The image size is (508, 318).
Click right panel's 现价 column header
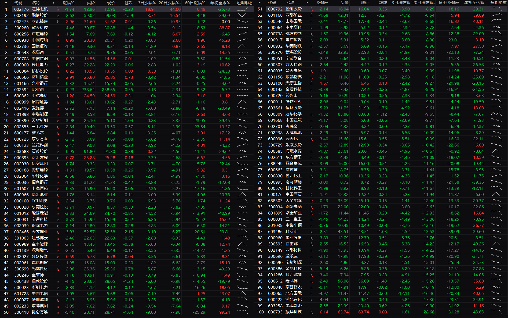(365, 3)
